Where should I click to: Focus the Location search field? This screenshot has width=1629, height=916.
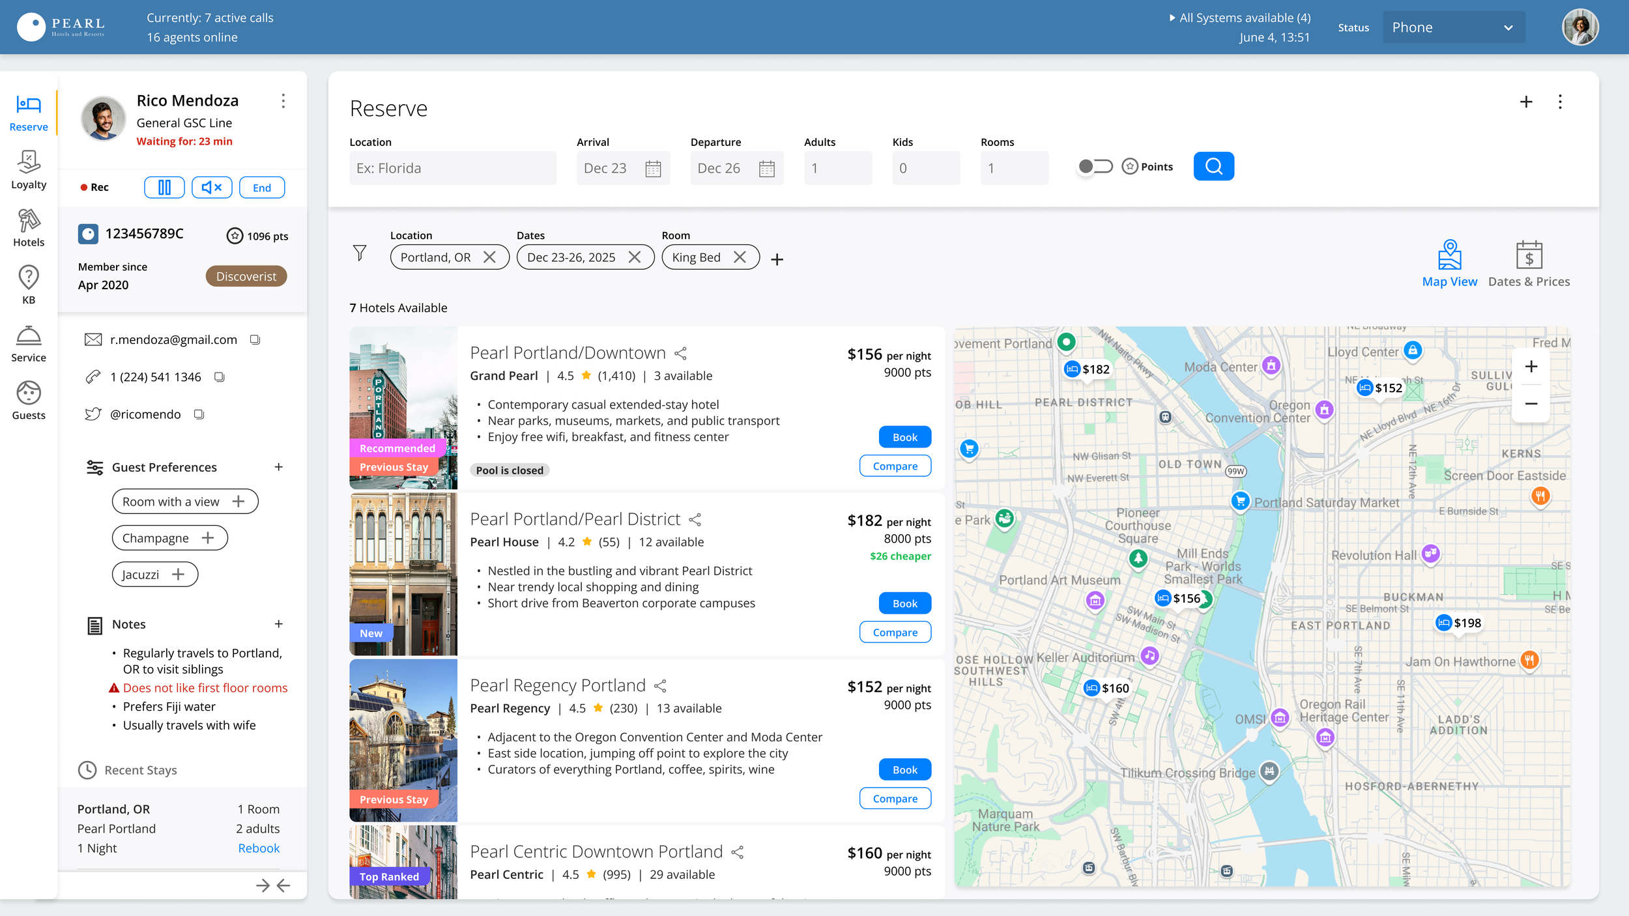pyautogui.click(x=453, y=168)
